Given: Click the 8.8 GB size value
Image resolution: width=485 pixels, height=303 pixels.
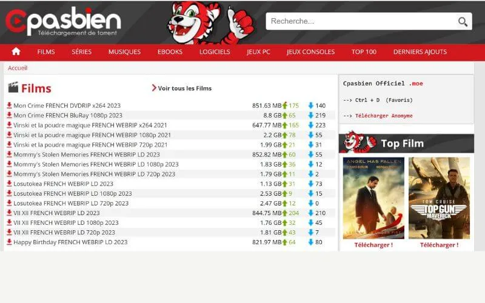Looking at the screenshot, I should point(272,115).
